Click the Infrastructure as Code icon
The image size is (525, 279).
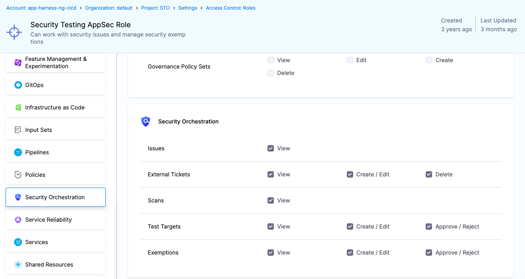tap(18, 107)
